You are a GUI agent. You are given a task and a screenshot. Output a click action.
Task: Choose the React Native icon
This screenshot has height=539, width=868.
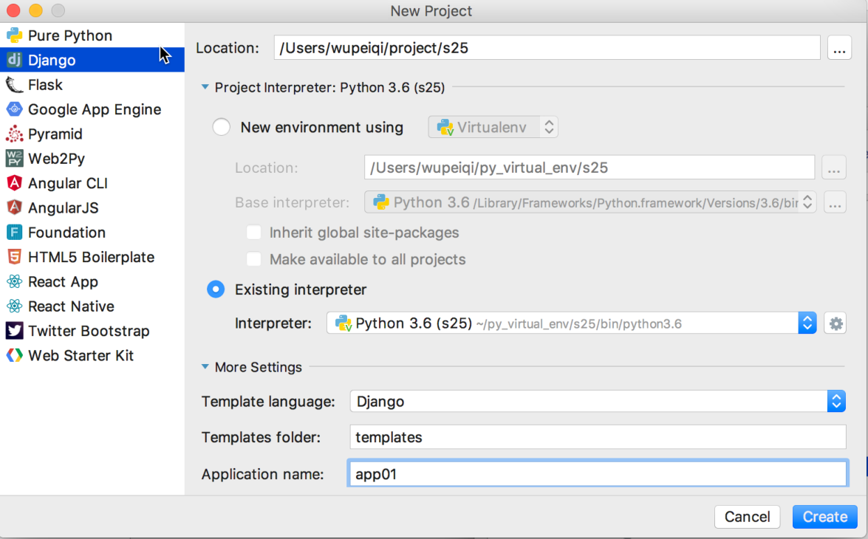[x=14, y=306]
